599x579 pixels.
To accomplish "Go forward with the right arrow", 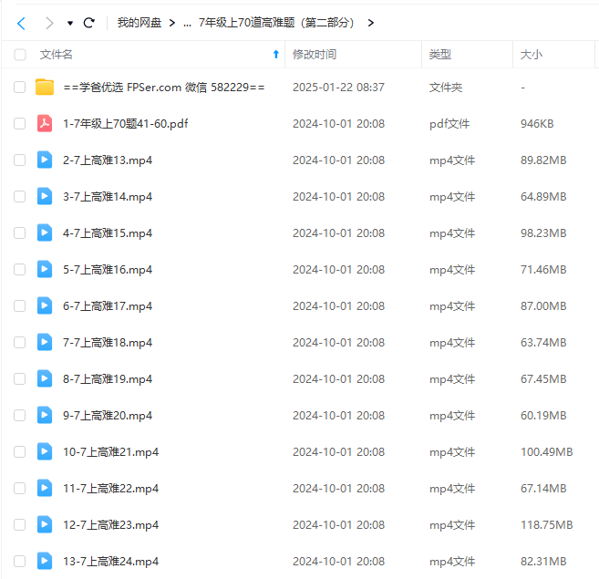I will coord(49,24).
